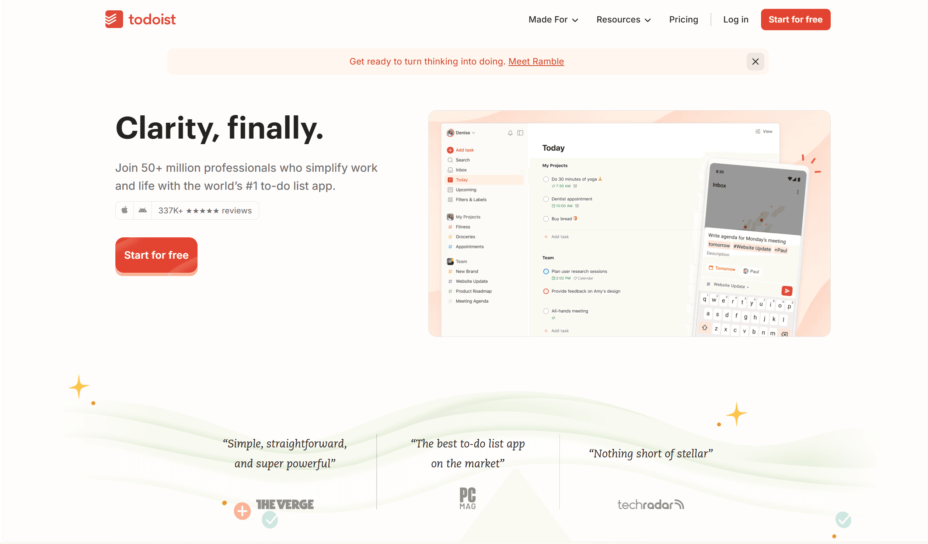Click Add task under My Projects
928x544 pixels.
pyautogui.click(x=557, y=237)
